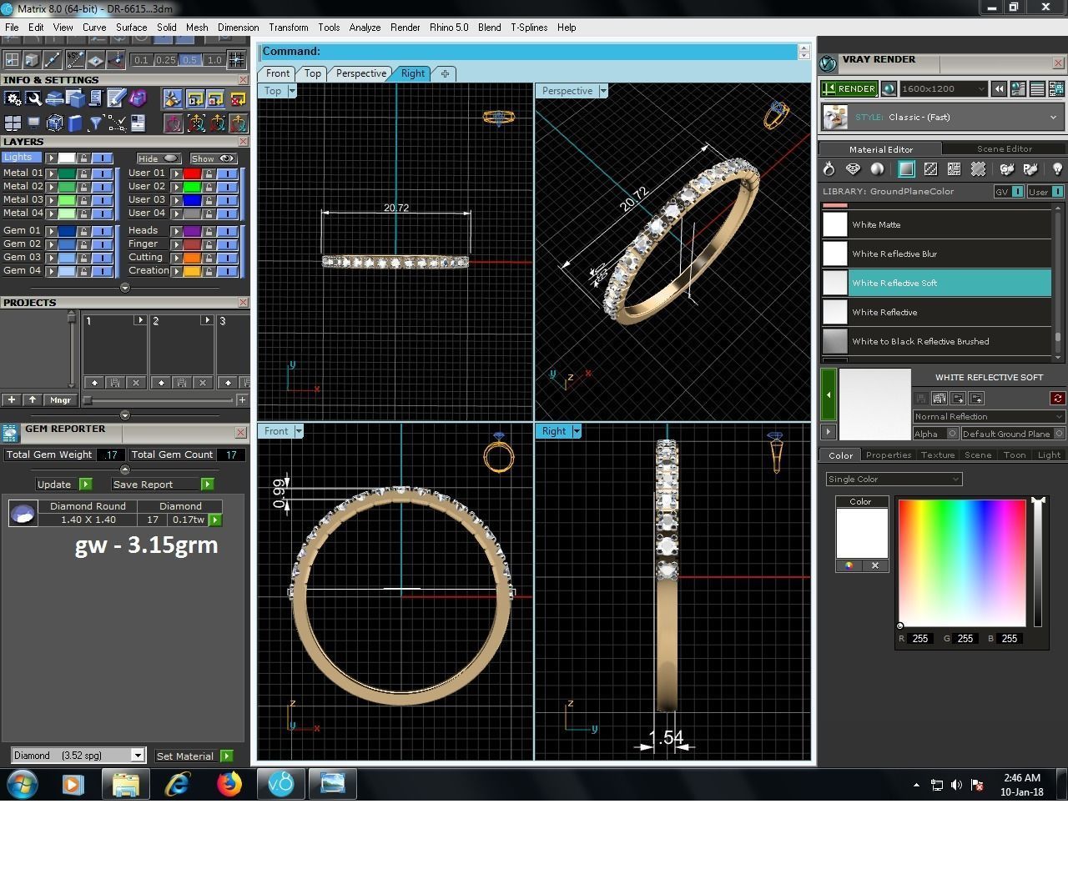Open the Perspective viewport title dropdown arrow
The width and height of the screenshot is (1068, 879).
(603, 91)
